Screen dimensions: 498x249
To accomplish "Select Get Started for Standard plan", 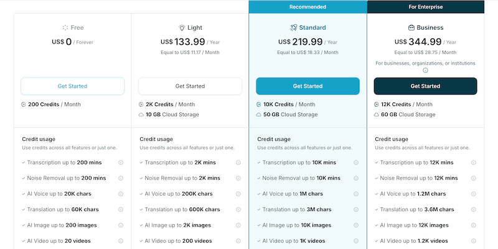I will tap(308, 86).
